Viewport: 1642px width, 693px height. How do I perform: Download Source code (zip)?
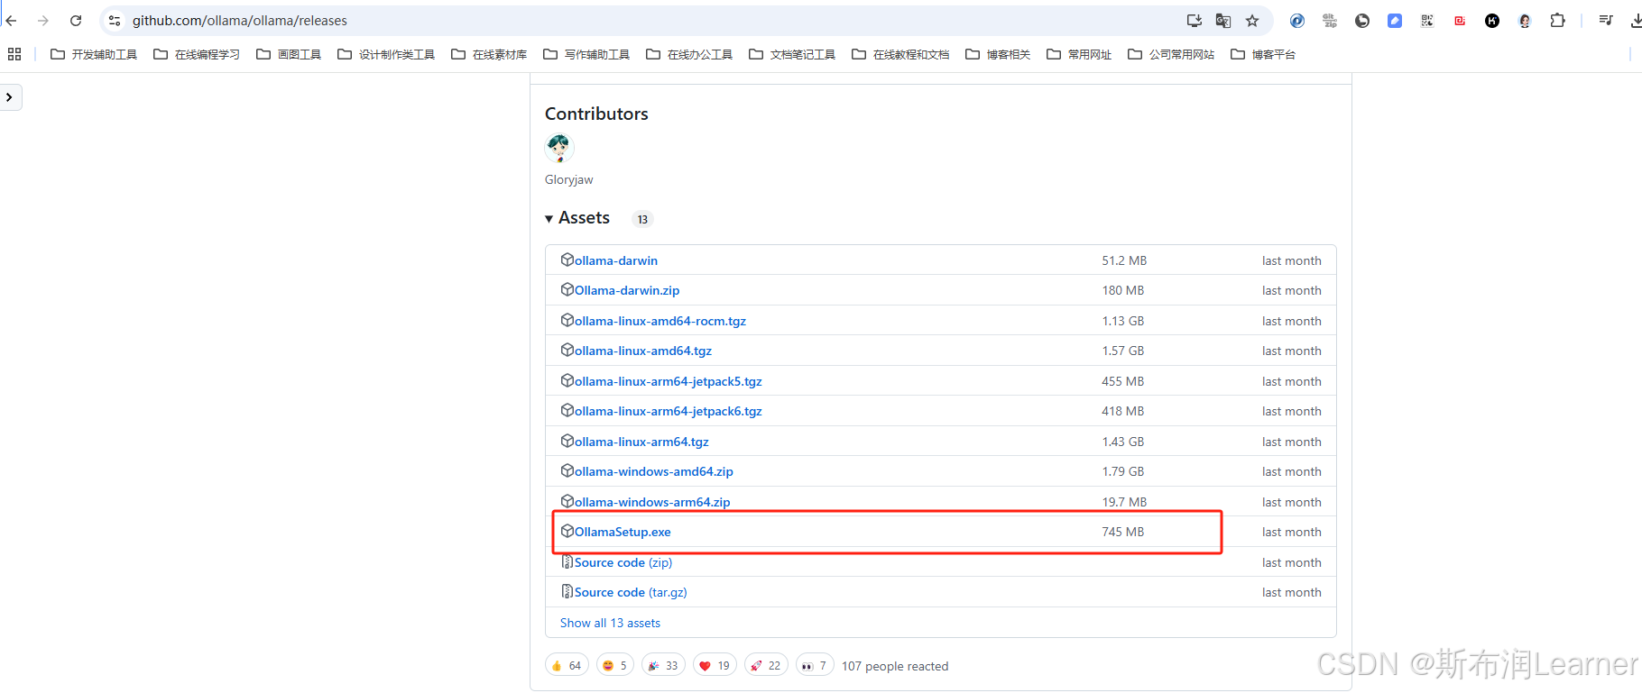coord(623,562)
